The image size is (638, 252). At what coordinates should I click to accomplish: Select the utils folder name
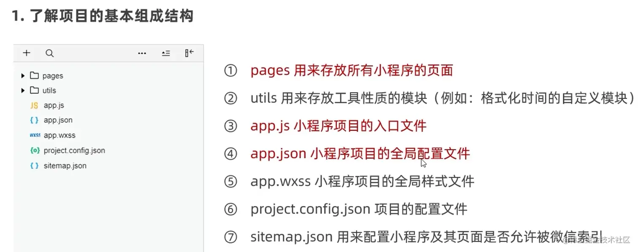pos(49,90)
